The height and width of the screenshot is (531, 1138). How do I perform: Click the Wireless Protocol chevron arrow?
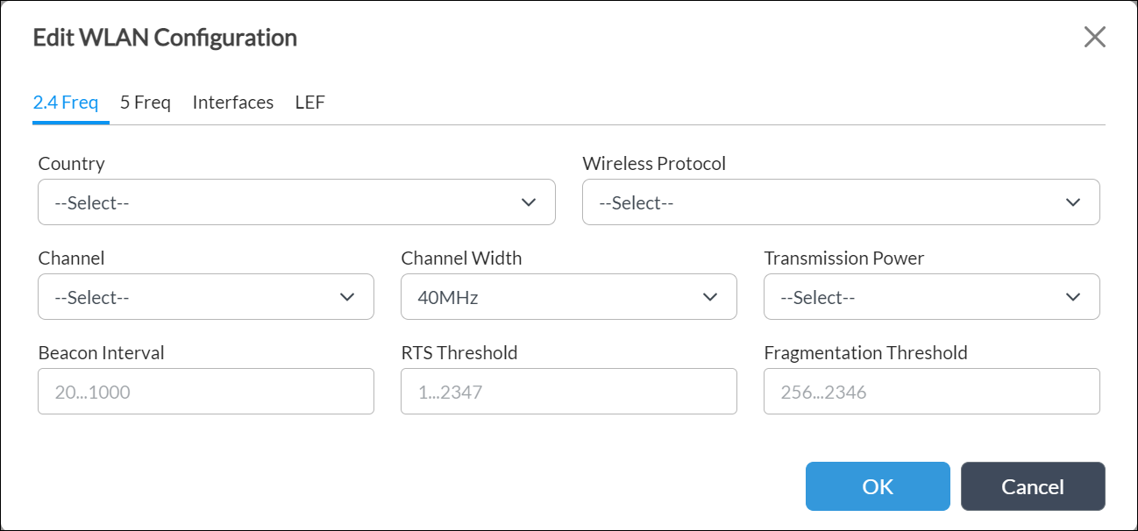1073,202
